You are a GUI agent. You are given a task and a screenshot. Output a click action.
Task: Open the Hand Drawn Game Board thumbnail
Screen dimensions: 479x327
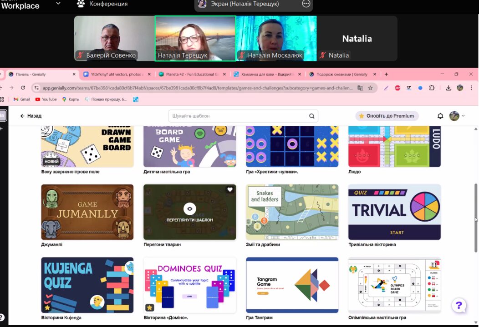coord(87,146)
